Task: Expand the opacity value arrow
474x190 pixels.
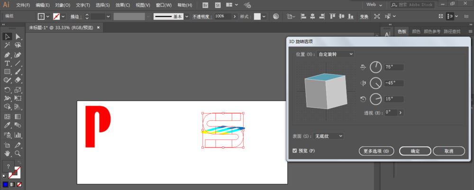Action: pos(235,16)
